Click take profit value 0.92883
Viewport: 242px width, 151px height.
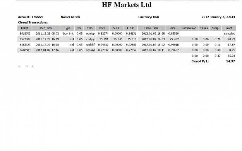(x=131, y=45)
